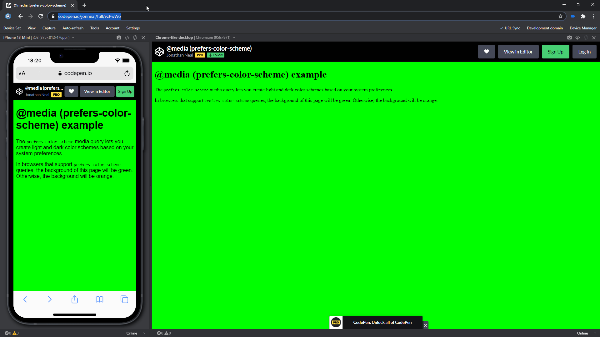Disable page rendering in the iPhone 13 Mini panel
The height and width of the screenshot is (337, 600).
(x=135, y=38)
